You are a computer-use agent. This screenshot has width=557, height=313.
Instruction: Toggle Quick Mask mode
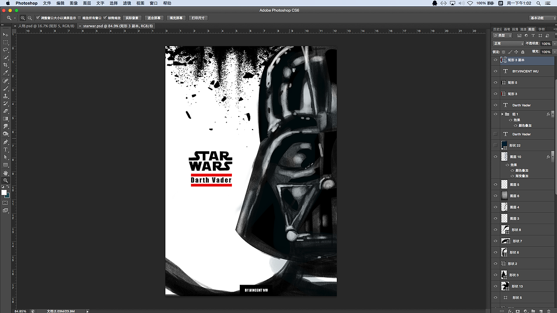(6, 203)
